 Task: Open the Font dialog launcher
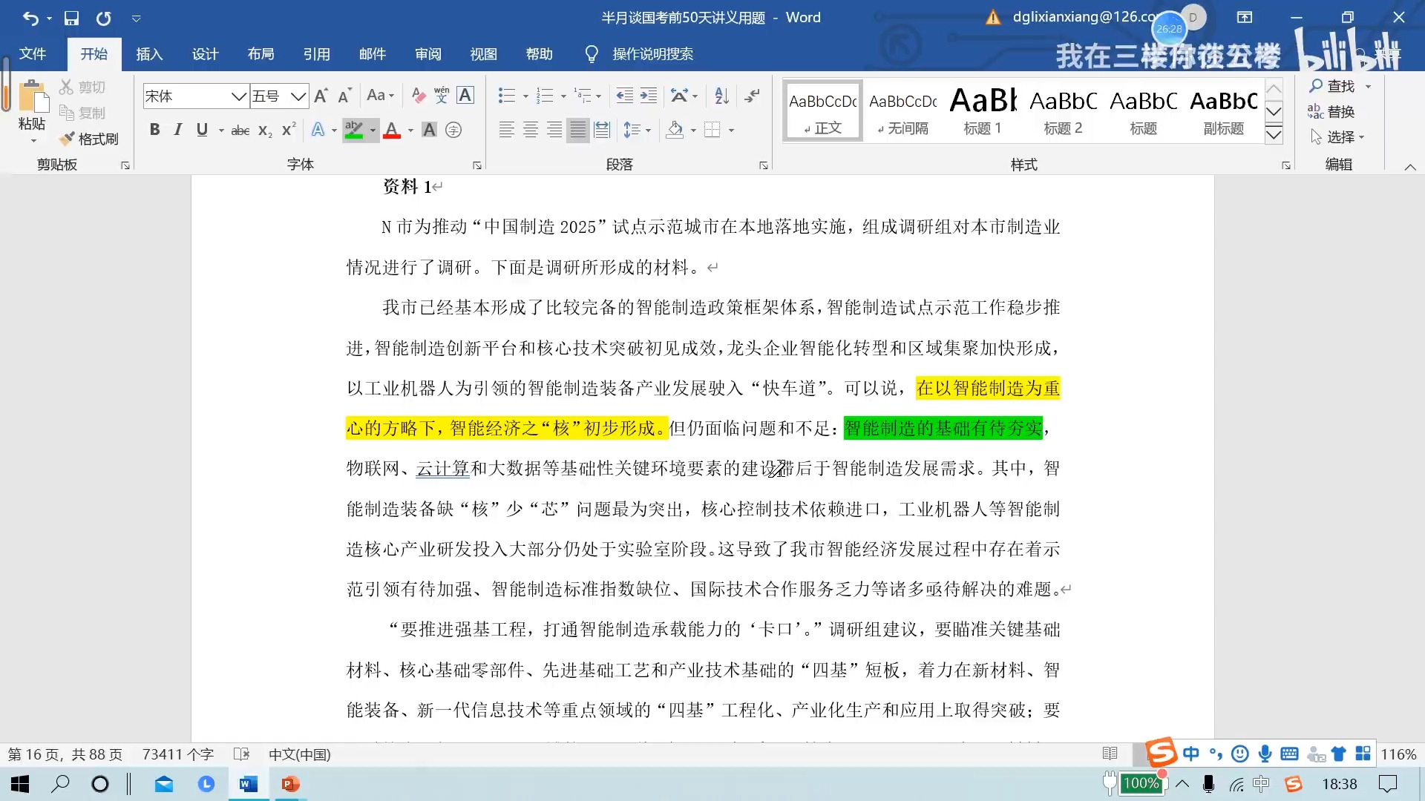click(x=476, y=165)
